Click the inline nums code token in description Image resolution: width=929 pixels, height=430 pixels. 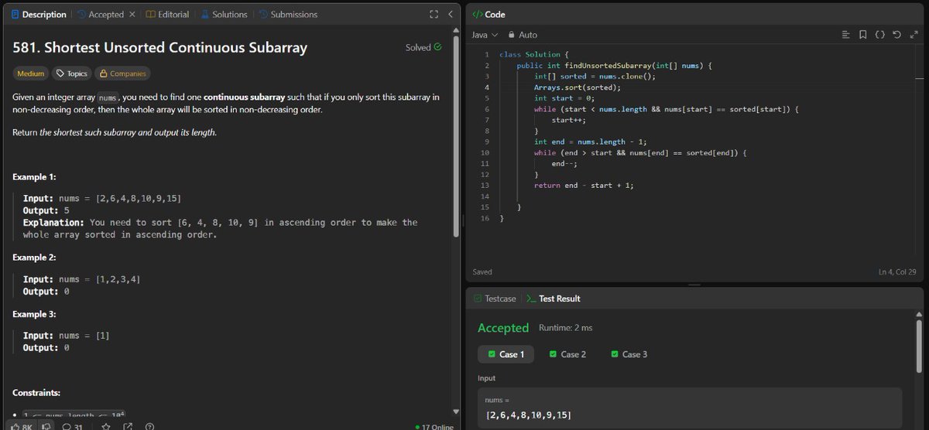coord(108,97)
